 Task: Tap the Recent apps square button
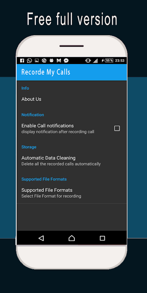click(x=102, y=238)
